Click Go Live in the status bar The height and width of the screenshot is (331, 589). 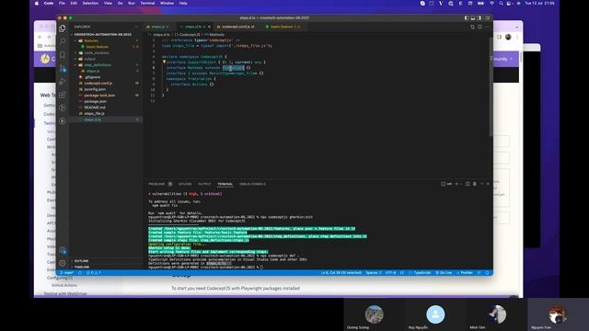[444, 273]
